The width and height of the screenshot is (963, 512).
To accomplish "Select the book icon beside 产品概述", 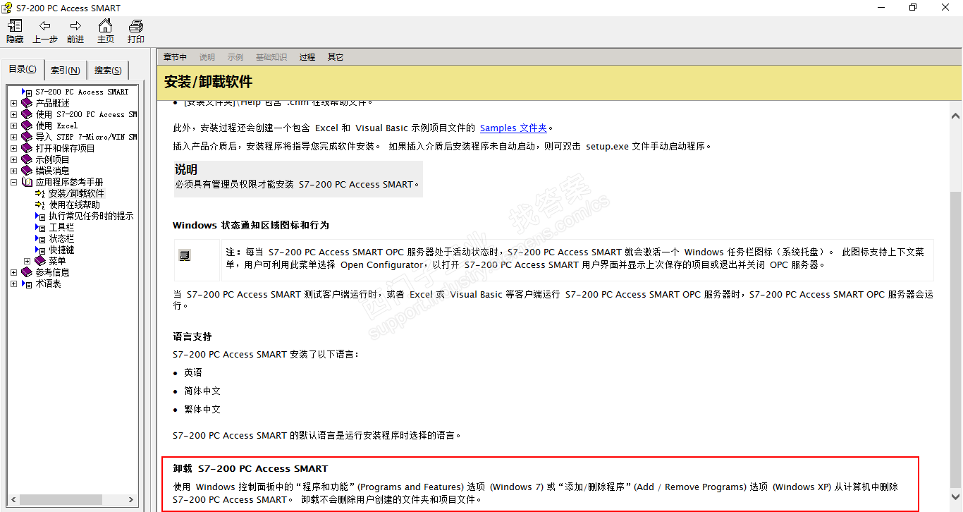I will (27, 103).
